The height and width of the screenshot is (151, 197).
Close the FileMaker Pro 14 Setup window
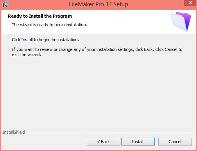point(190,3)
